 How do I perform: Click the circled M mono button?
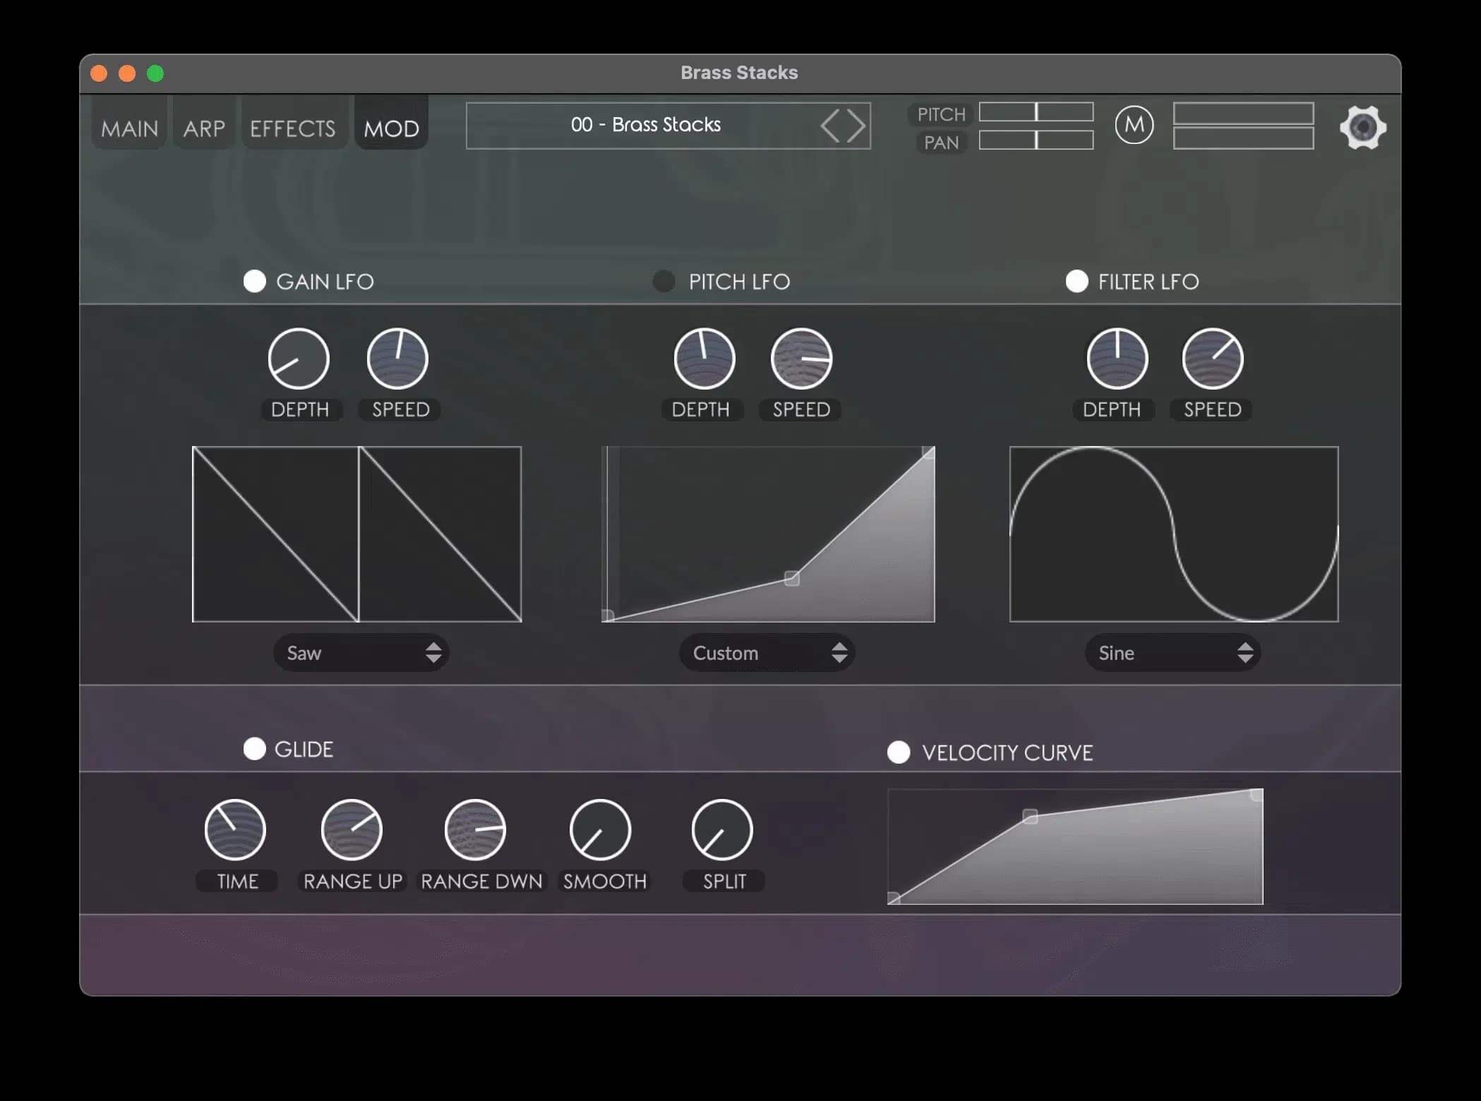click(x=1134, y=126)
